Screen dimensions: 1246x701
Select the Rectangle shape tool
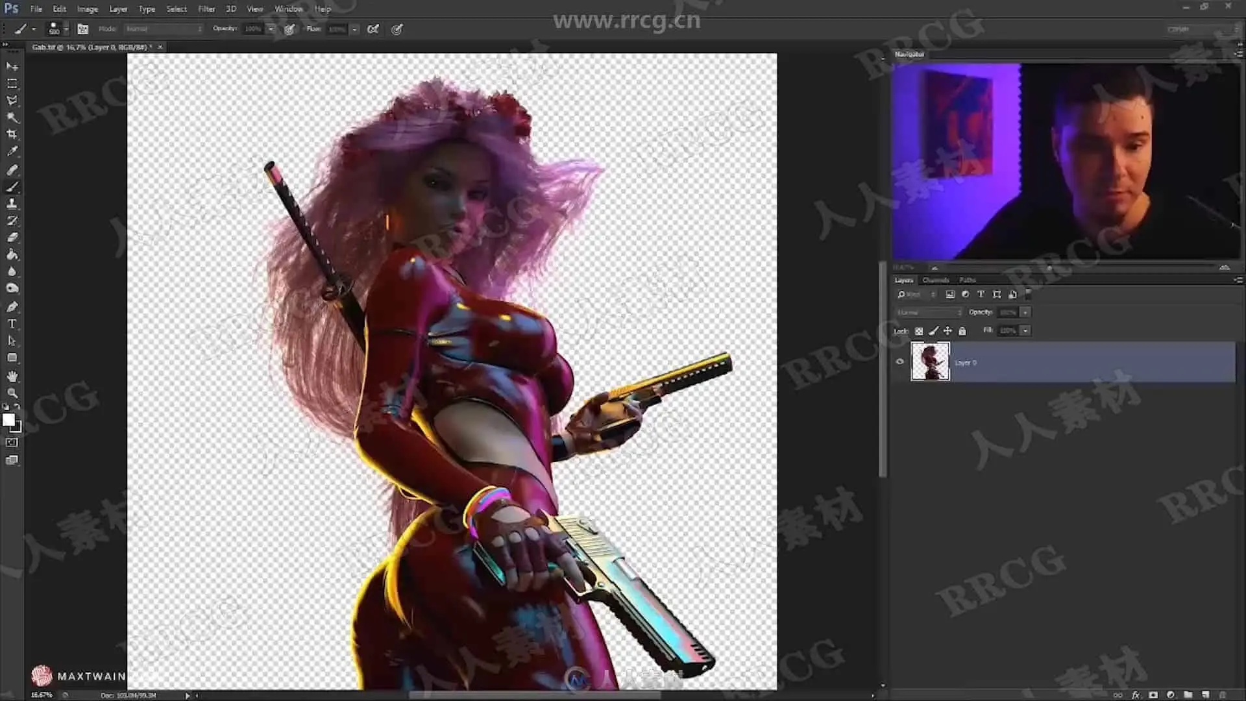click(12, 358)
